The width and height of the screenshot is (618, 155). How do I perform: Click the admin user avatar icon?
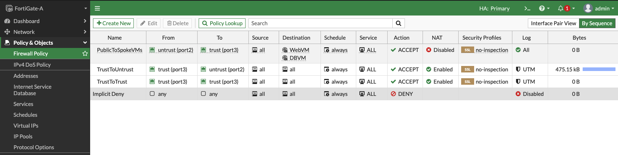tap(588, 8)
